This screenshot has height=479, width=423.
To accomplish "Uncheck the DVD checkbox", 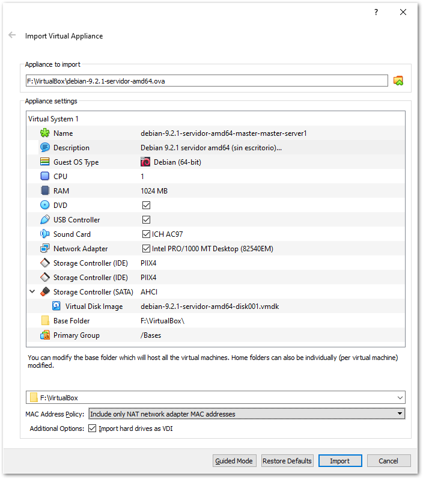I will pos(146,206).
